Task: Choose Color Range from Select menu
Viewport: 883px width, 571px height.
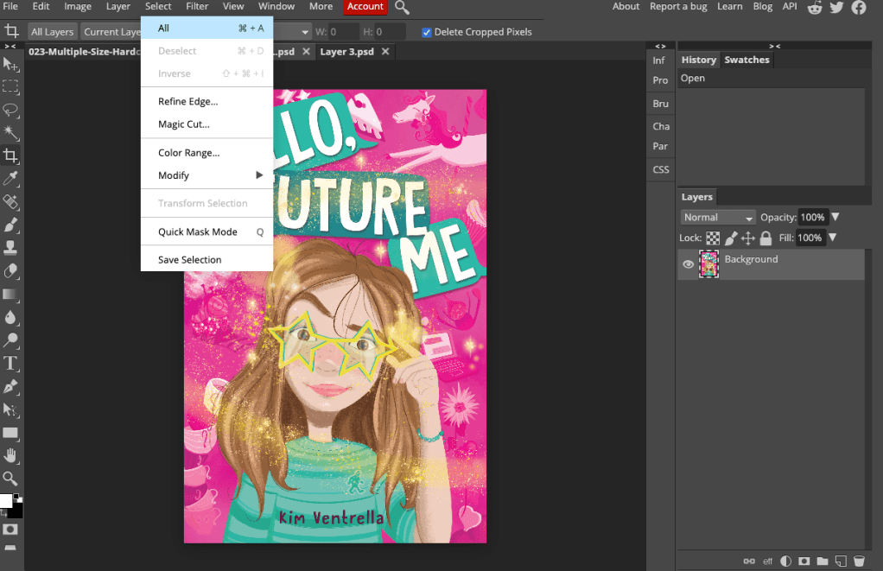Action: pyautogui.click(x=188, y=153)
